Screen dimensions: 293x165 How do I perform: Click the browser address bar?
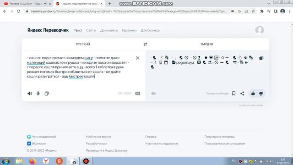[x=129, y=11]
